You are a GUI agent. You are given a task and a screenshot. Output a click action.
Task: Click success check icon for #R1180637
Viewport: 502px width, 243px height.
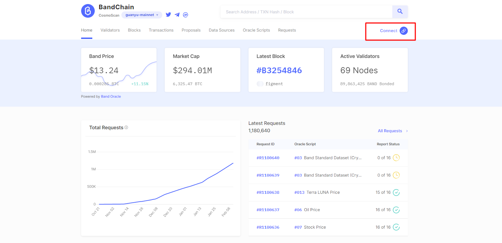pos(396,210)
